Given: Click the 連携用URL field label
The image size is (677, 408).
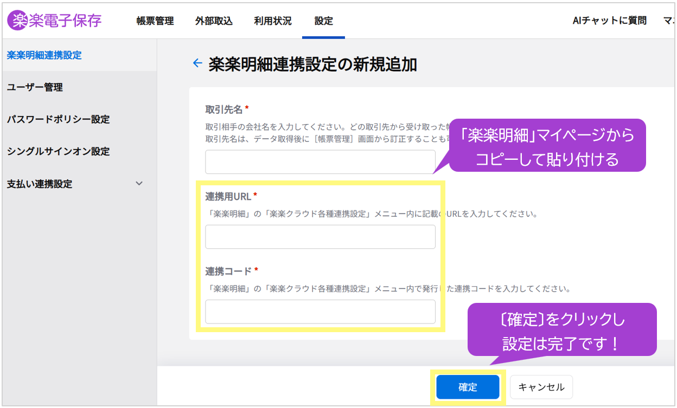Looking at the screenshot, I should [x=228, y=196].
